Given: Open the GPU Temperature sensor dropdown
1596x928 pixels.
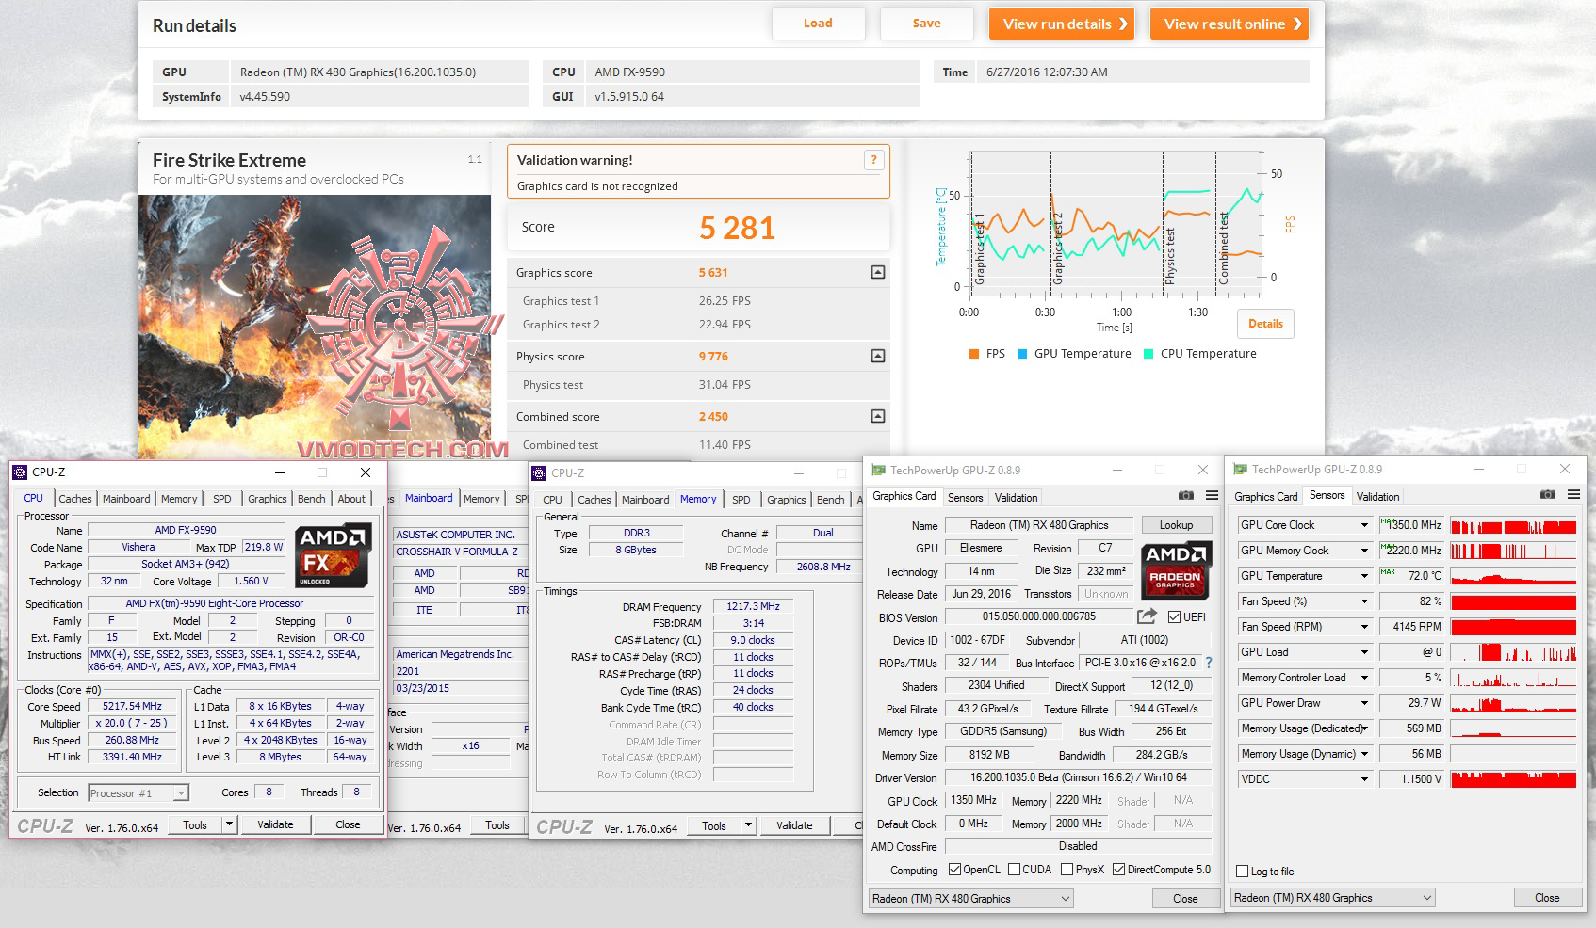Looking at the screenshot, I should click(x=1363, y=576).
